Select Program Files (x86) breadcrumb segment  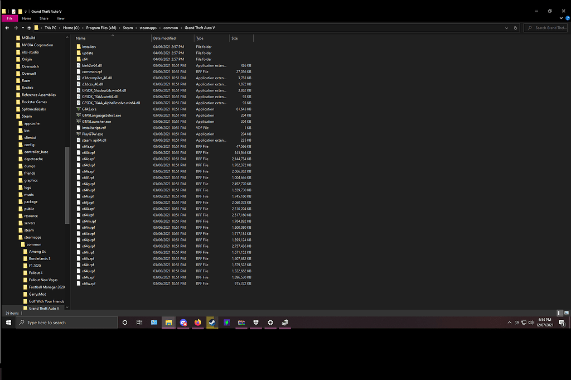pyautogui.click(x=101, y=28)
